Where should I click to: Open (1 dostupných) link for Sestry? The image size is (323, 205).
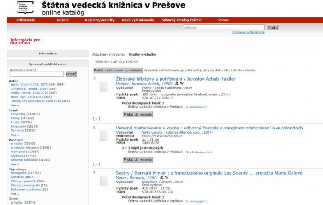[196, 201]
